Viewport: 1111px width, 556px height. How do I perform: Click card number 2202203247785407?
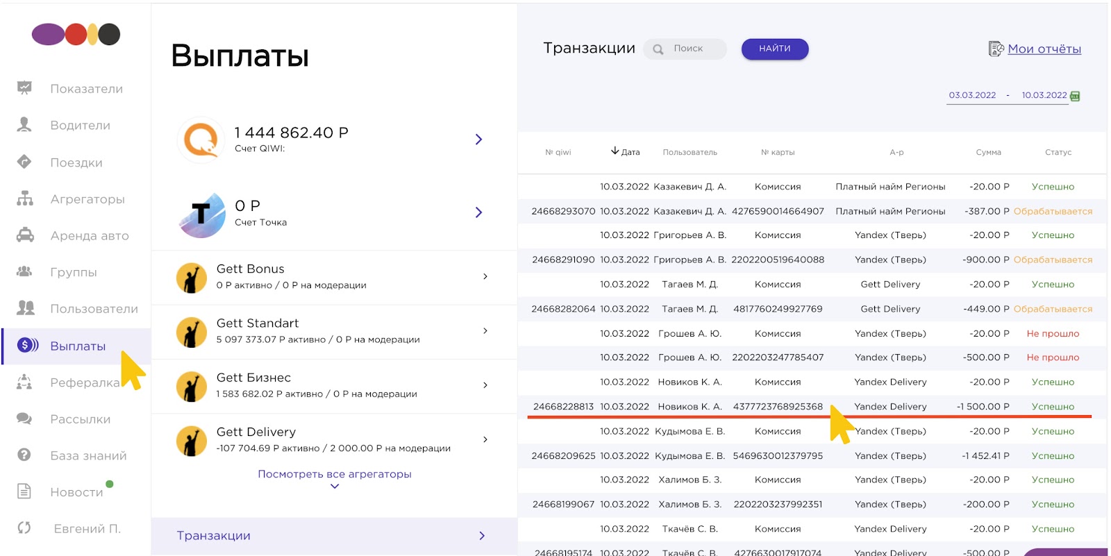(x=778, y=357)
